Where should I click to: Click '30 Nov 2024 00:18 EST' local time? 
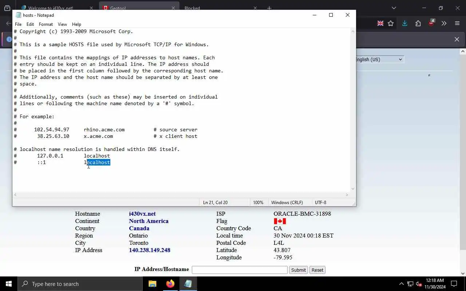(304, 236)
